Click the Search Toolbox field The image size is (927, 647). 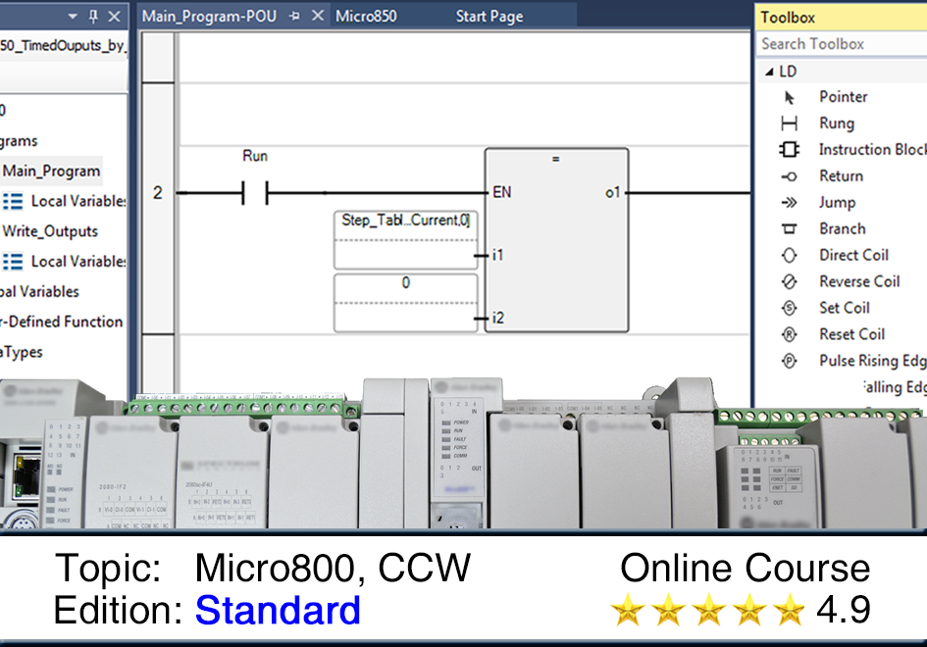tap(842, 44)
